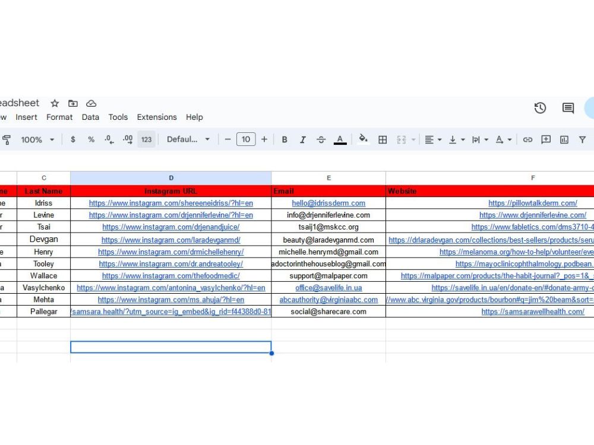Open pillowtalkderm.com website link
594x445 pixels.
(x=533, y=203)
